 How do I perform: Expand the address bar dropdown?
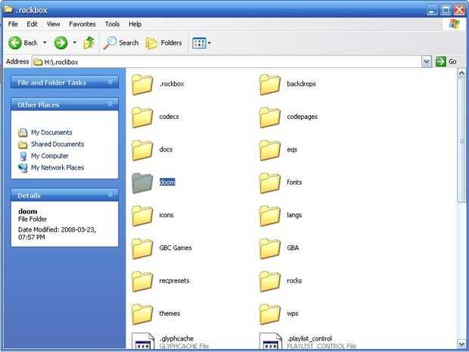427,62
